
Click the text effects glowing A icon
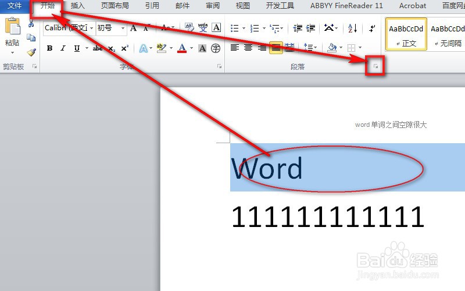[143, 48]
